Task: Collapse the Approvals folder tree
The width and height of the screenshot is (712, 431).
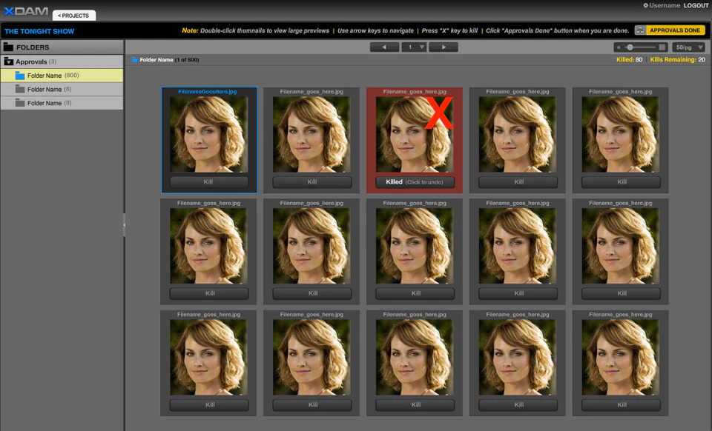Action: coord(9,61)
